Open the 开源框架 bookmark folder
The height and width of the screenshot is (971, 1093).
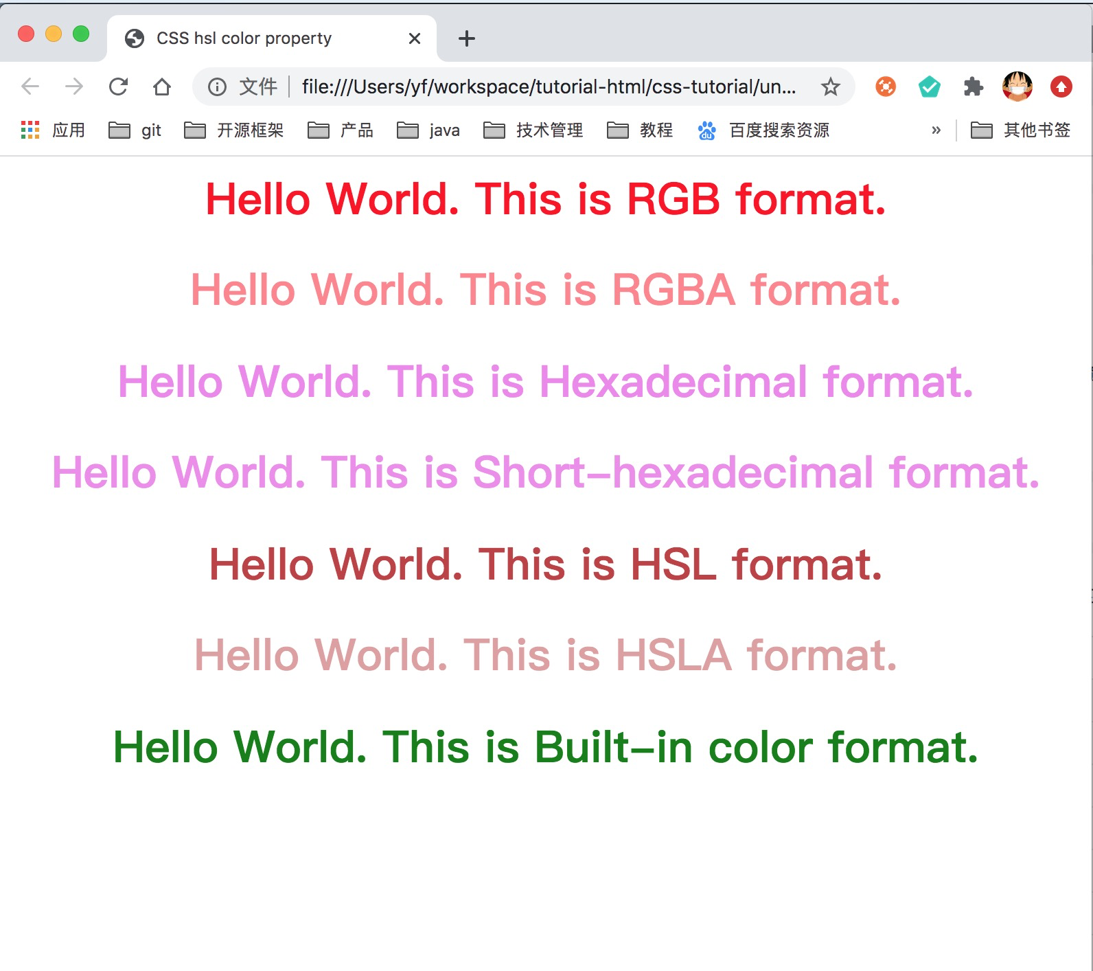(234, 130)
